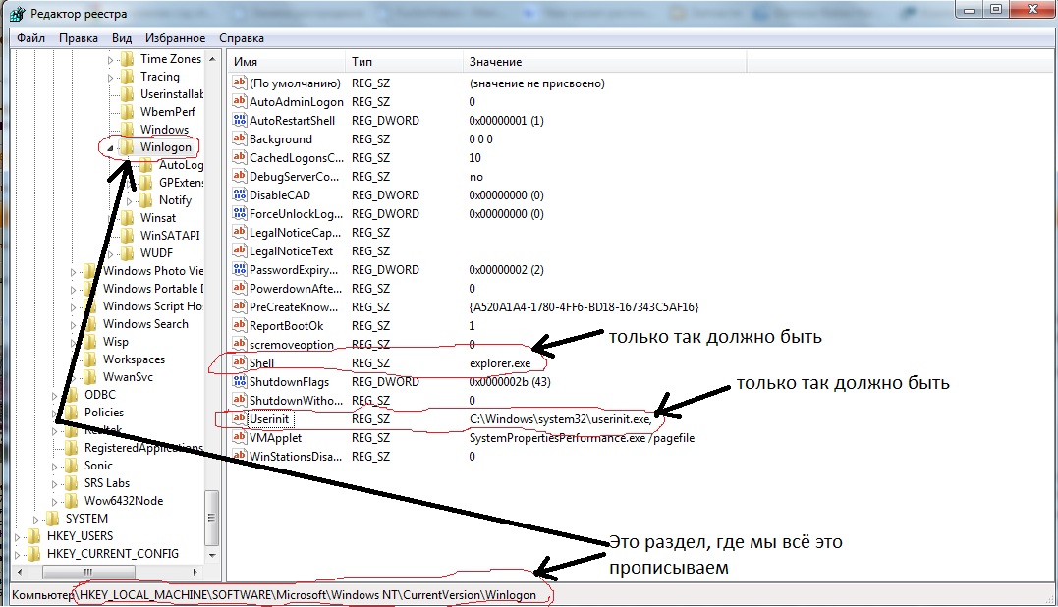The width and height of the screenshot is (1058, 607).
Task: Collapse the Winlogon tree node
Action: [110, 147]
